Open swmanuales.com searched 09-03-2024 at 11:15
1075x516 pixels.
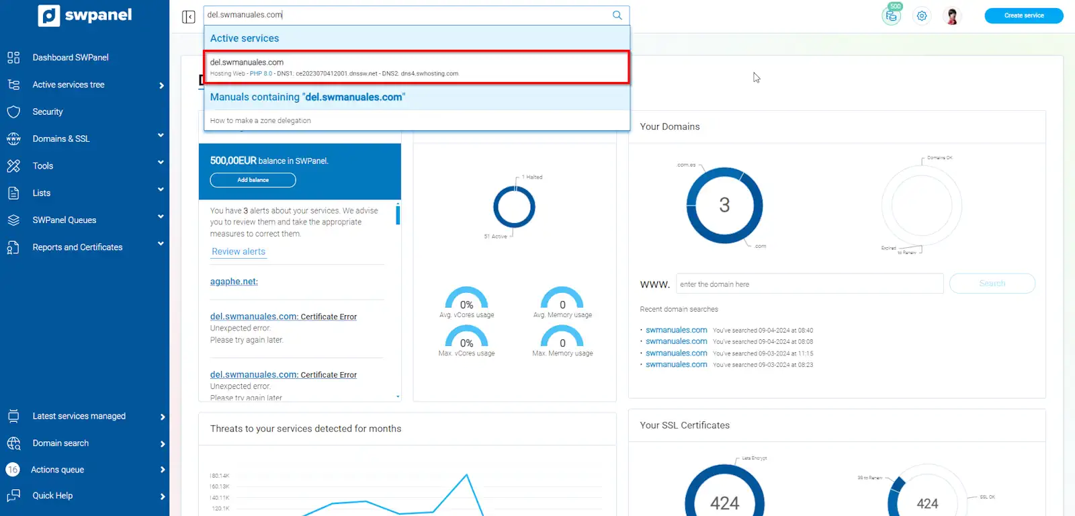click(x=677, y=353)
